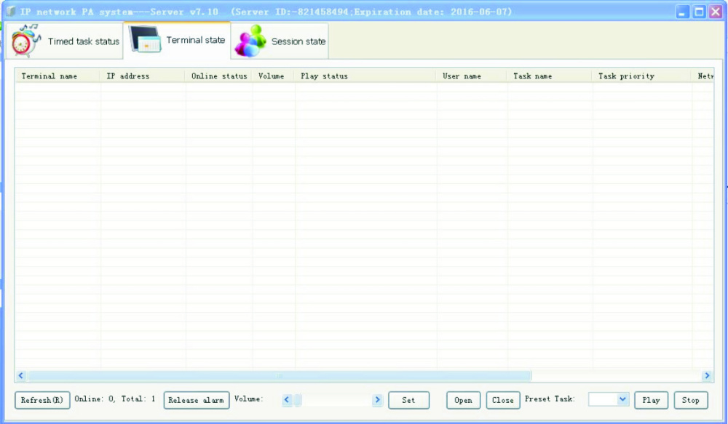Play the preset task
Screen dimensions: 728x424
pyautogui.click(x=651, y=400)
